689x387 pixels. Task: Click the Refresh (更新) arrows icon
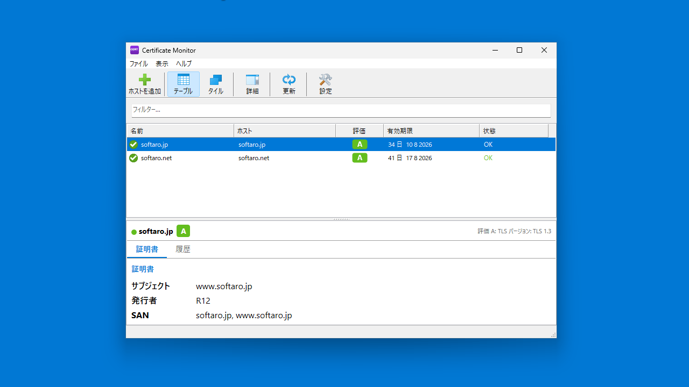point(289,80)
